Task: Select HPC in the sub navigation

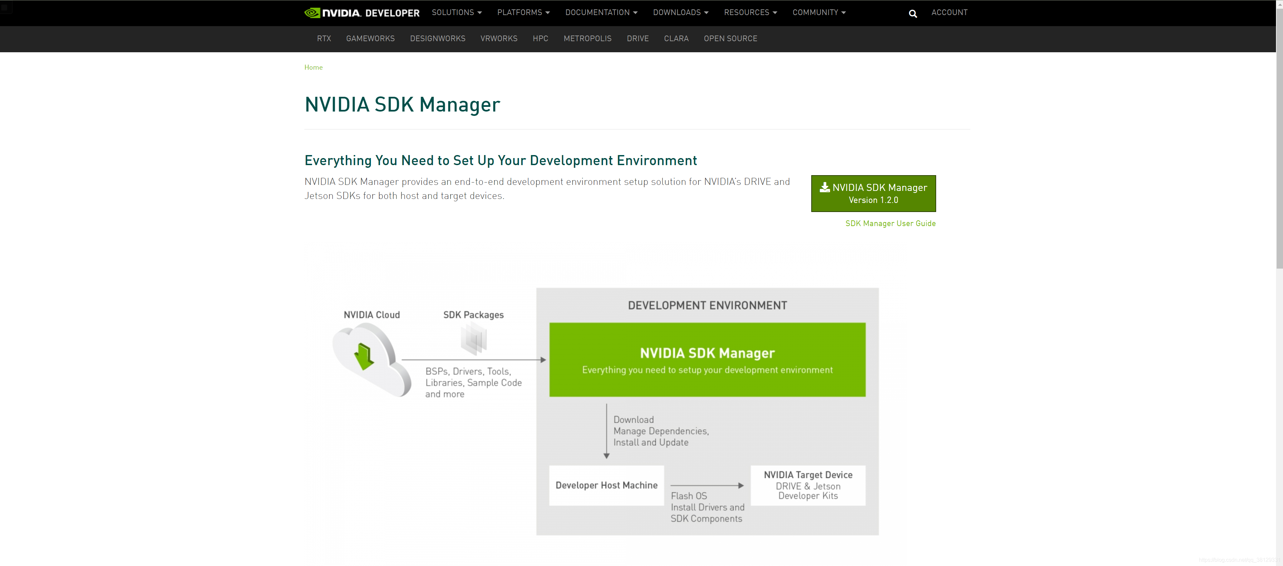Action: (x=540, y=39)
